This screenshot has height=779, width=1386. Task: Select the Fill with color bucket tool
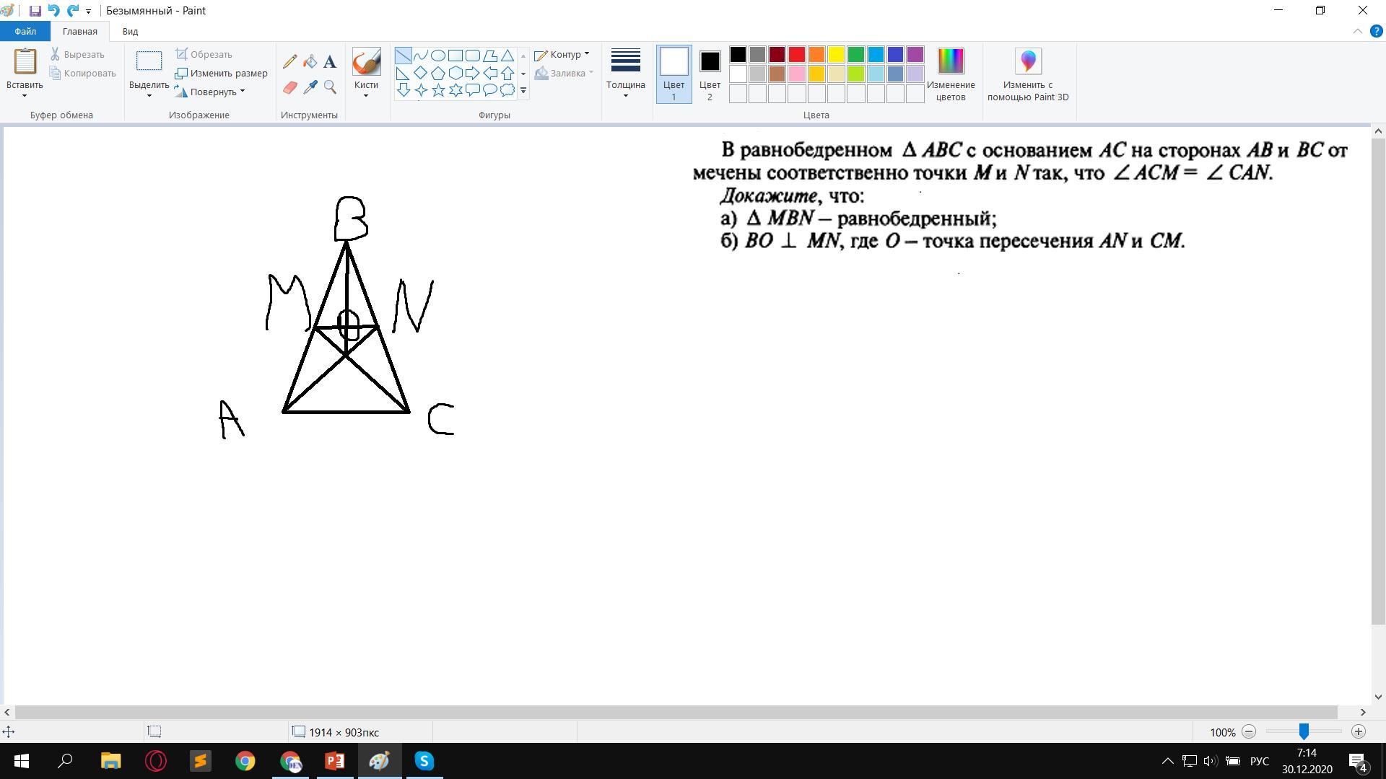click(310, 62)
